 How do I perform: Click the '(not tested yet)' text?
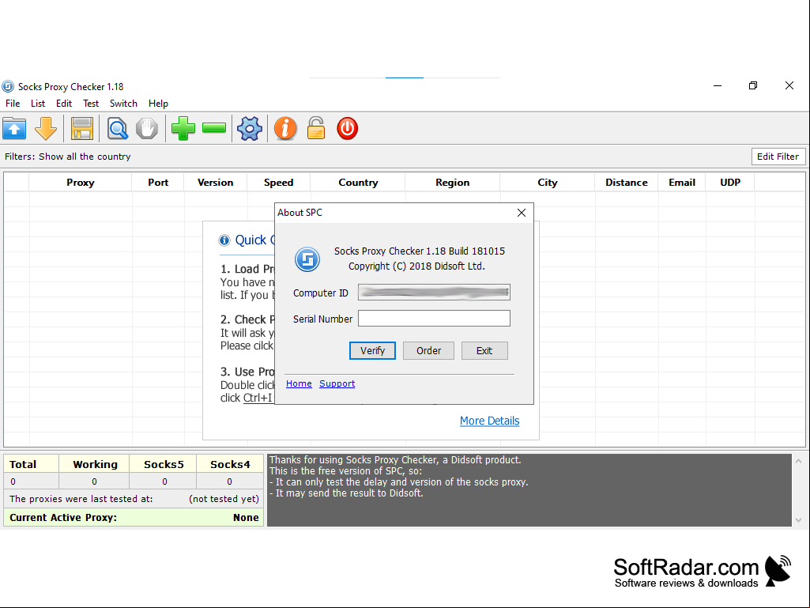(x=224, y=499)
